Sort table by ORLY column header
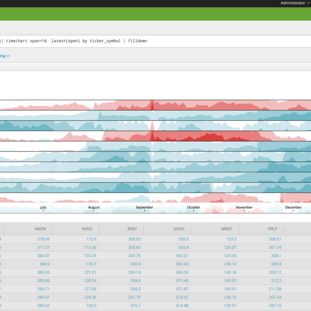 click(272, 229)
